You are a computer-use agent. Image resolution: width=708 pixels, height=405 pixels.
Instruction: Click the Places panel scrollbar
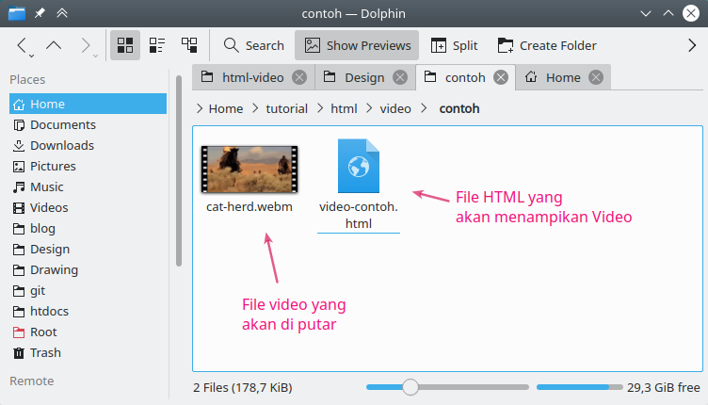coord(179,171)
